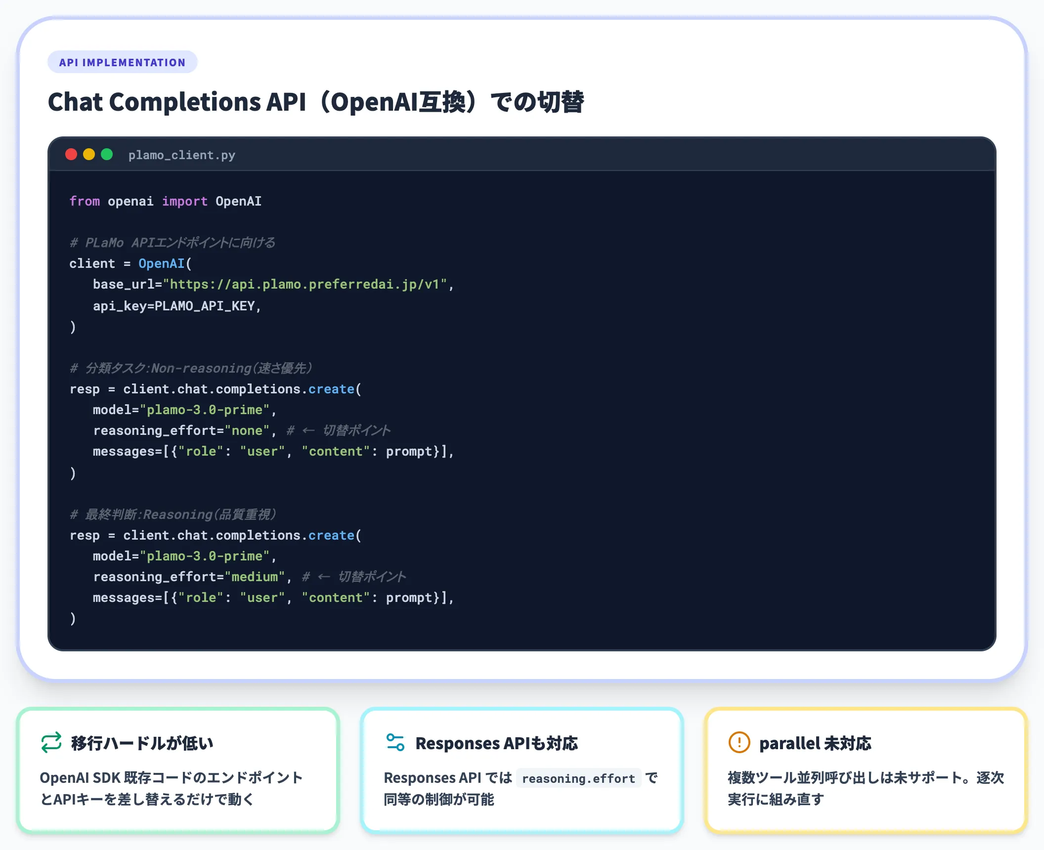Click the reasoning.effort inline code chip

pyautogui.click(x=578, y=778)
